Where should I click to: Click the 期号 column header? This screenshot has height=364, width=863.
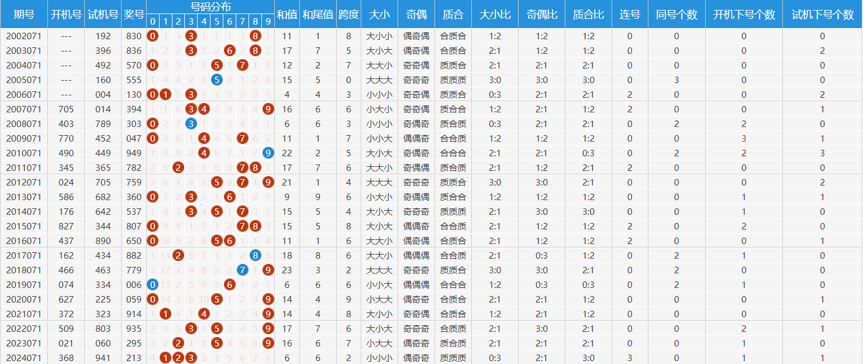click(24, 15)
